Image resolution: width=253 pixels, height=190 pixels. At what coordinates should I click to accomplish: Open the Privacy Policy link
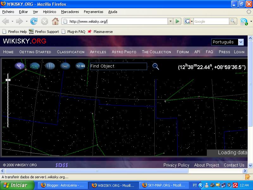click(x=176, y=165)
